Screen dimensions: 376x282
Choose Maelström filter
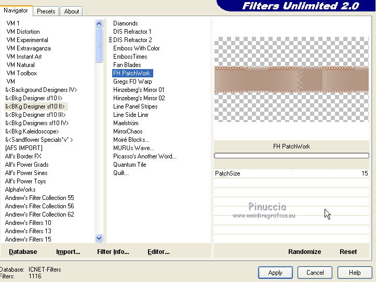coord(126,123)
